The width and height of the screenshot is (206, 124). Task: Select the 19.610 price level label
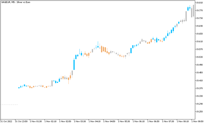coord(199,42)
